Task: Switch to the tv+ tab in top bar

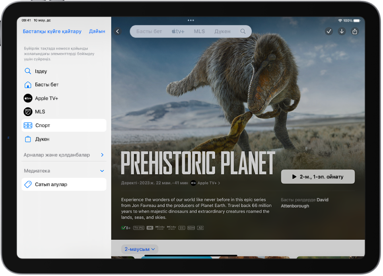Action: point(178,31)
